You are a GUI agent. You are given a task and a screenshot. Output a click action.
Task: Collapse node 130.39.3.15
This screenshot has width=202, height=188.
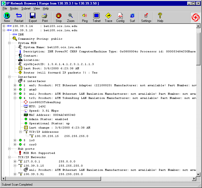(4, 30)
